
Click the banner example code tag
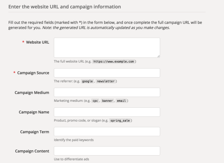coord(108,101)
